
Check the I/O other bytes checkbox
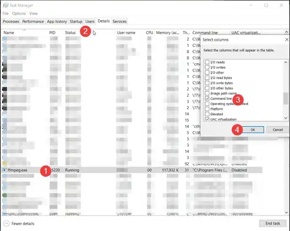pyautogui.click(x=207, y=88)
